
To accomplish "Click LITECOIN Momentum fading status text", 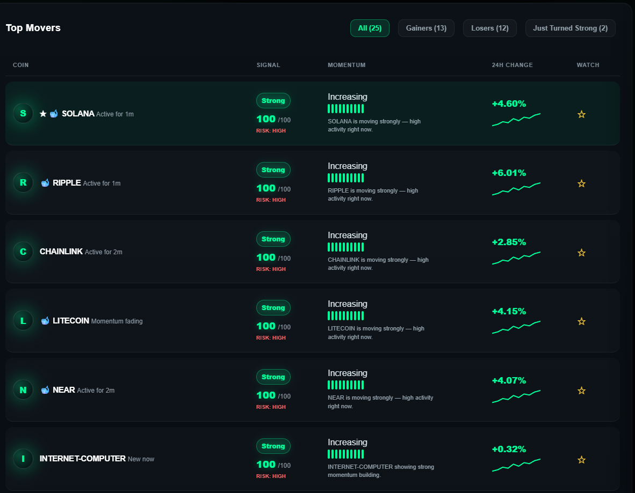I will (x=117, y=321).
